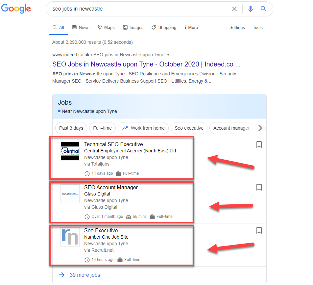Open the '39 more jobs' link
The width and height of the screenshot is (313, 285).
(x=85, y=275)
